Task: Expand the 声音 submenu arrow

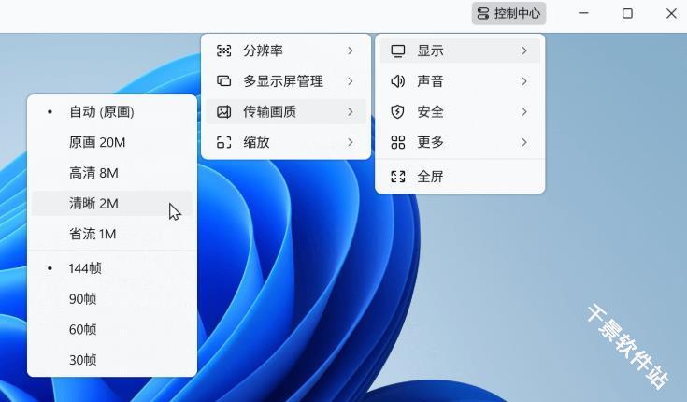Action: [x=524, y=81]
